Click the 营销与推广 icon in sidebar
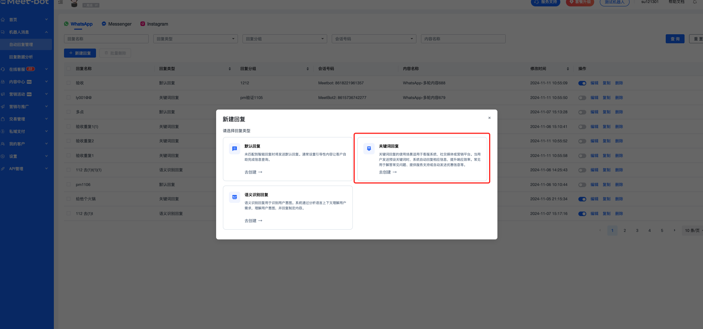 coord(3,107)
